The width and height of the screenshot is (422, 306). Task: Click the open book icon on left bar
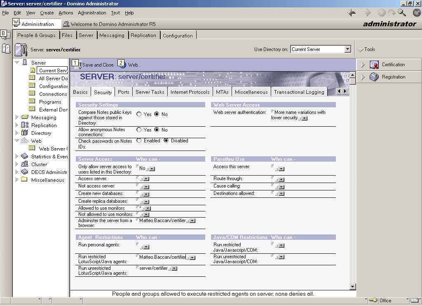tap(6, 49)
